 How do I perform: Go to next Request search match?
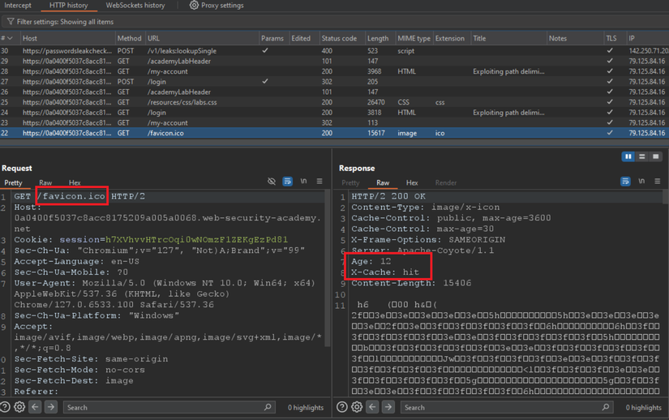tap(51, 407)
